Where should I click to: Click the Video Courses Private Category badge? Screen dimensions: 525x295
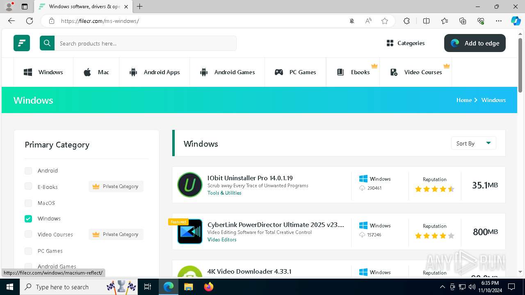pos(116,234)
